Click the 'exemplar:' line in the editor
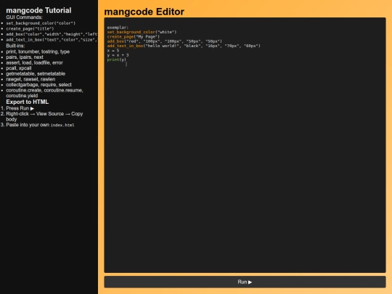392x294 pixels. coord(118,28)
